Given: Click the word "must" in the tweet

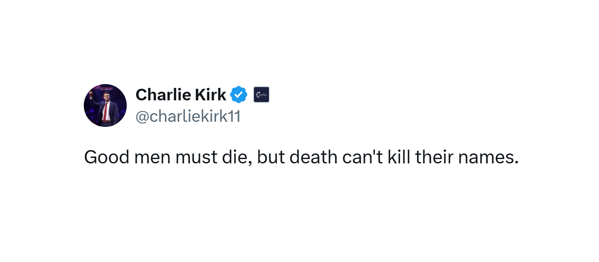Looking at the screenshot, I should pos(193,158).
